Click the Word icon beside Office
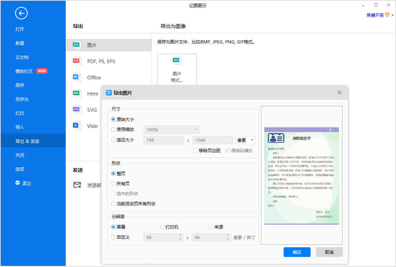 point(76,77)
